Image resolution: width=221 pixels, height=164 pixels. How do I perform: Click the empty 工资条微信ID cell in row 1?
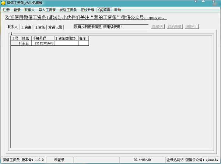[x=66, y=43]
